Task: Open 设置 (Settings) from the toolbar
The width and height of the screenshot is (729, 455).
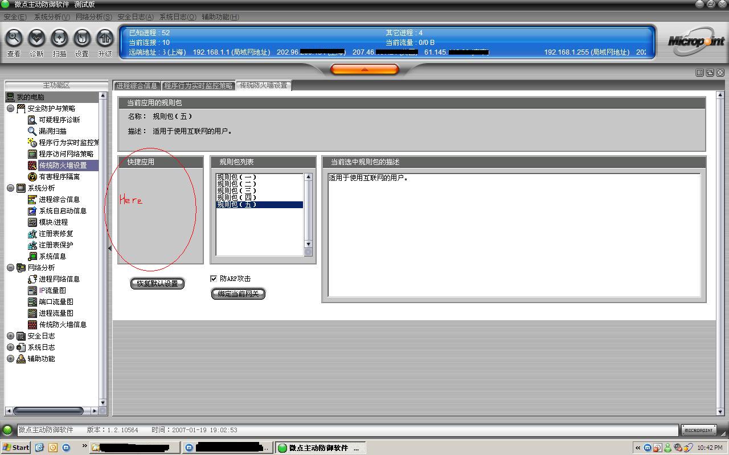Action: [x=82, y=39]
